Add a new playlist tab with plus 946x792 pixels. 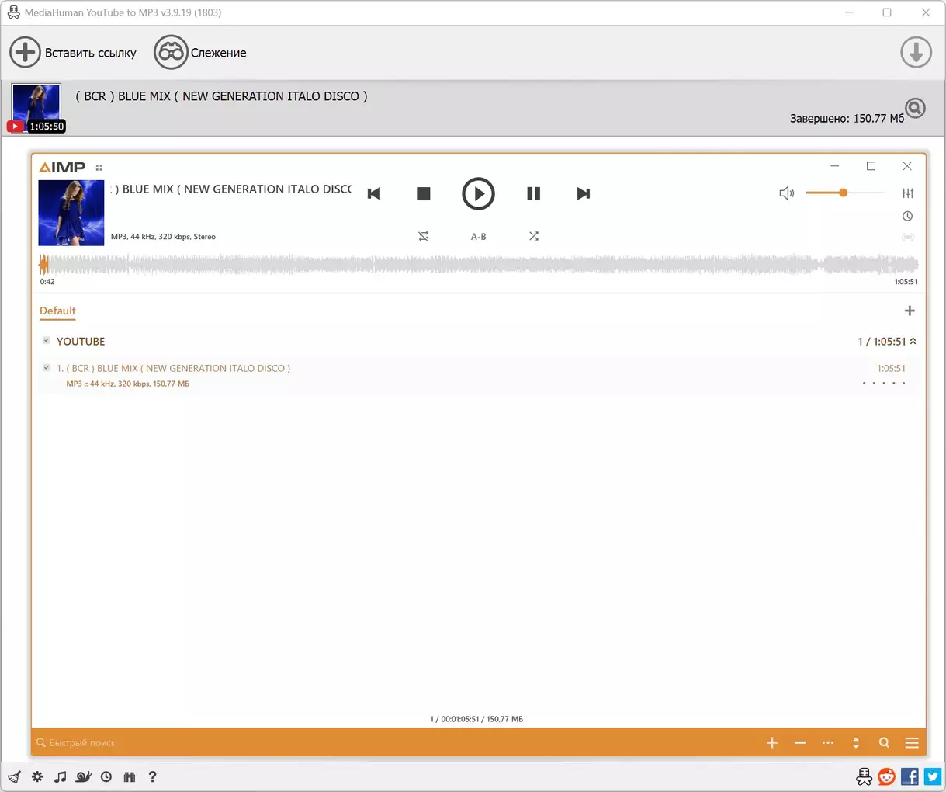pyautogui.click(x=910, y=311)
